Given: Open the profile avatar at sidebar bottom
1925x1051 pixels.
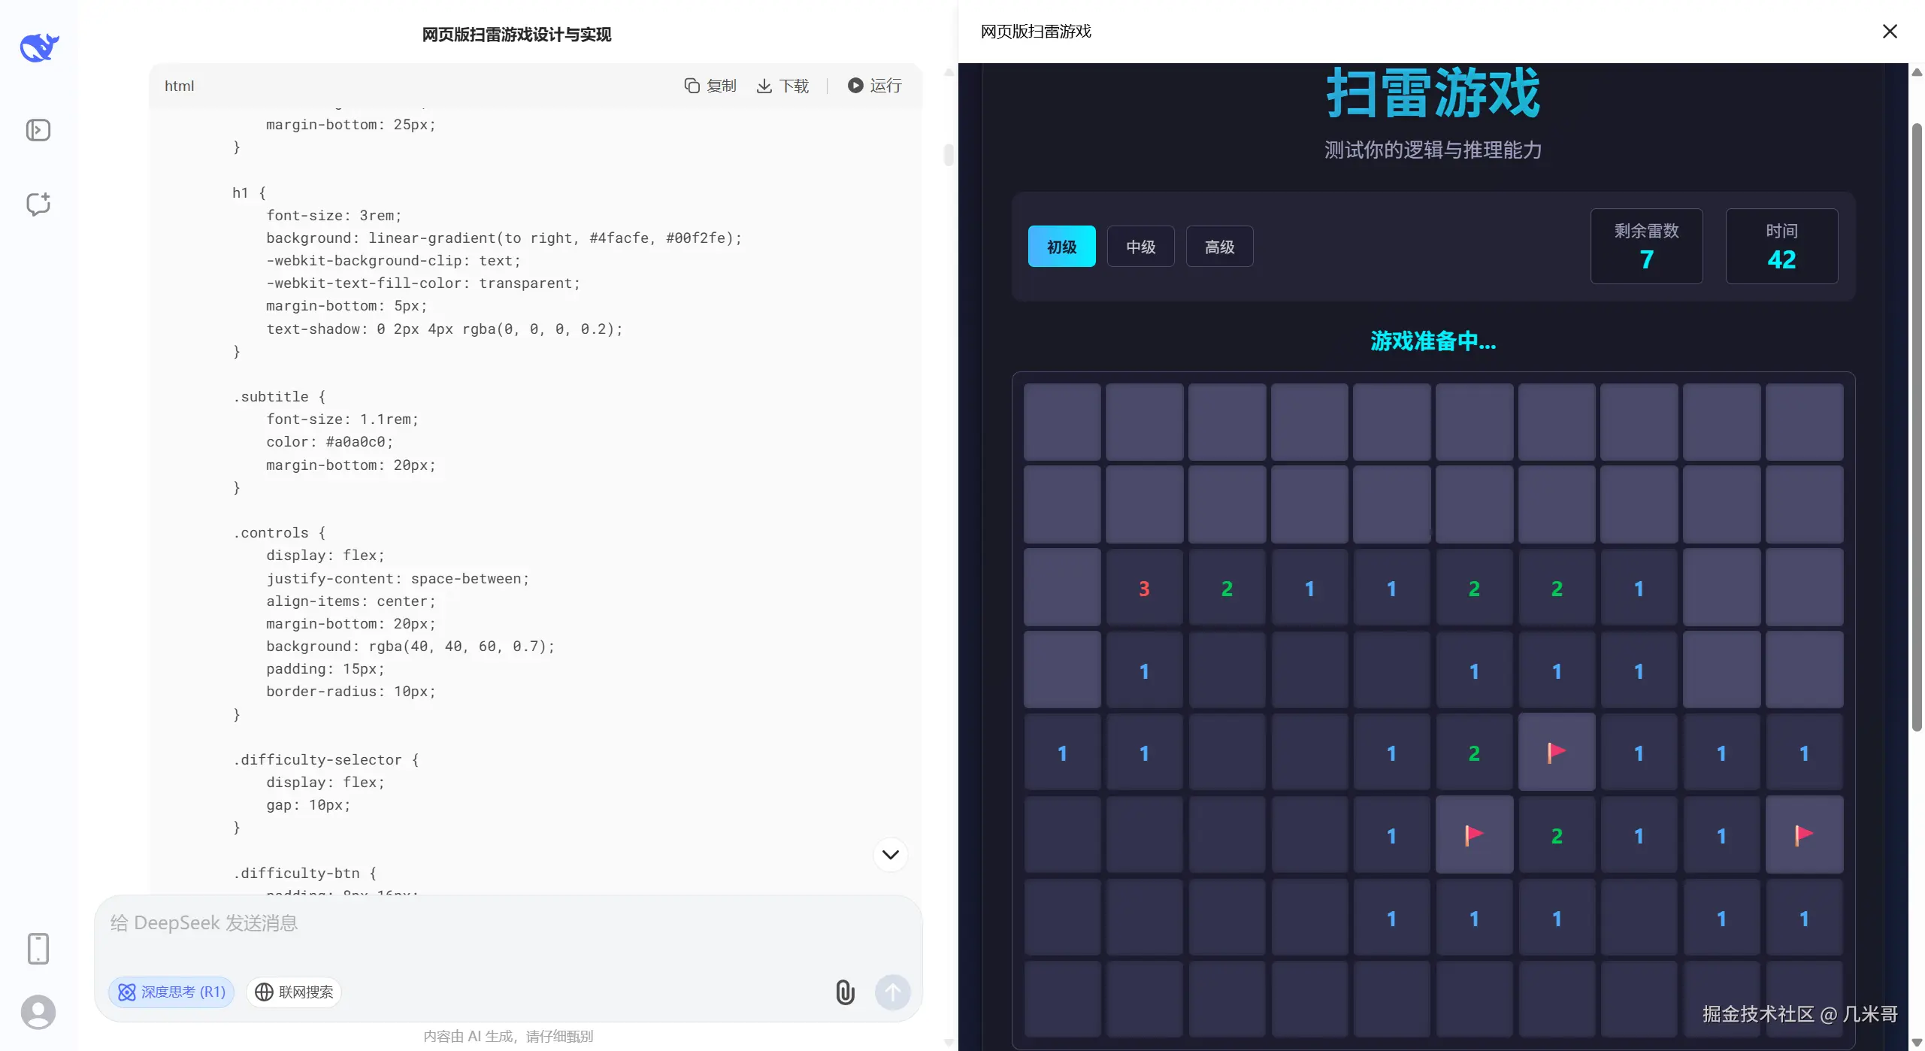Looking at the screenshot, I should coord(38,1013).
